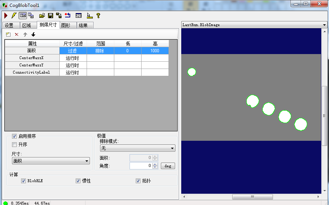Click the yellow question mark help icon

(98, 16)
